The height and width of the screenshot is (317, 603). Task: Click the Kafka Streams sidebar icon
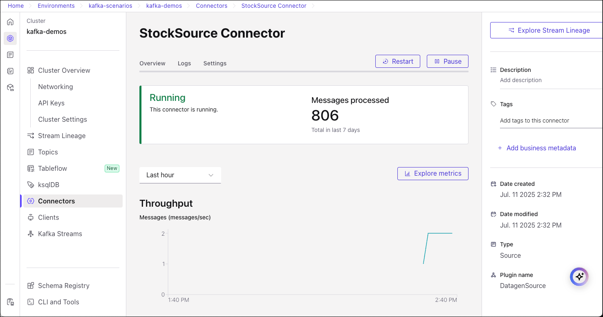point(31,234)
